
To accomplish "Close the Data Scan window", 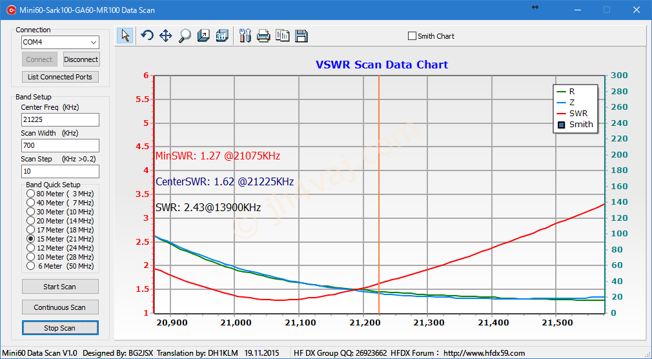I will pos(637,10).
